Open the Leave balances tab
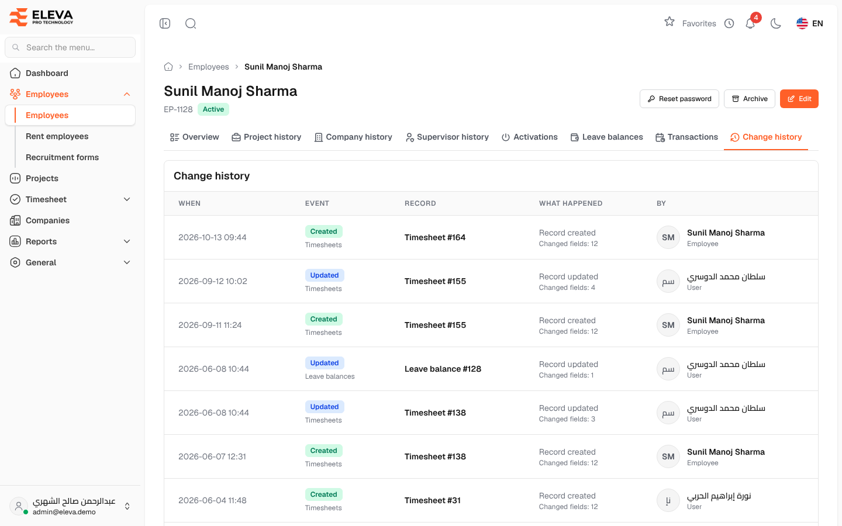Viewport: 842px width, 526px height. tap(607, 137)
